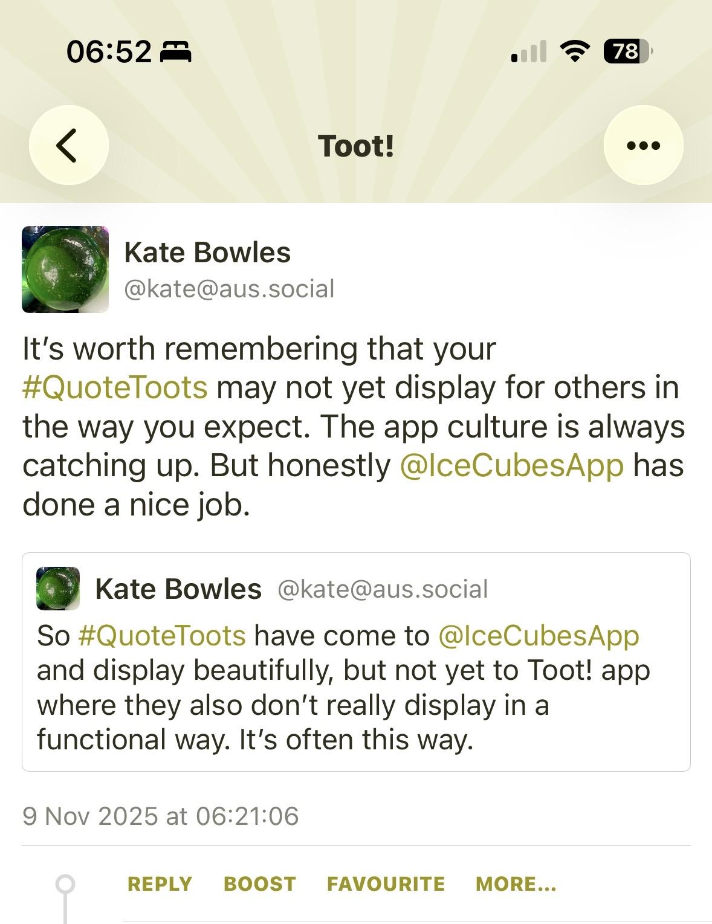Boost this toot
The image size is (712, 924).
260,884
